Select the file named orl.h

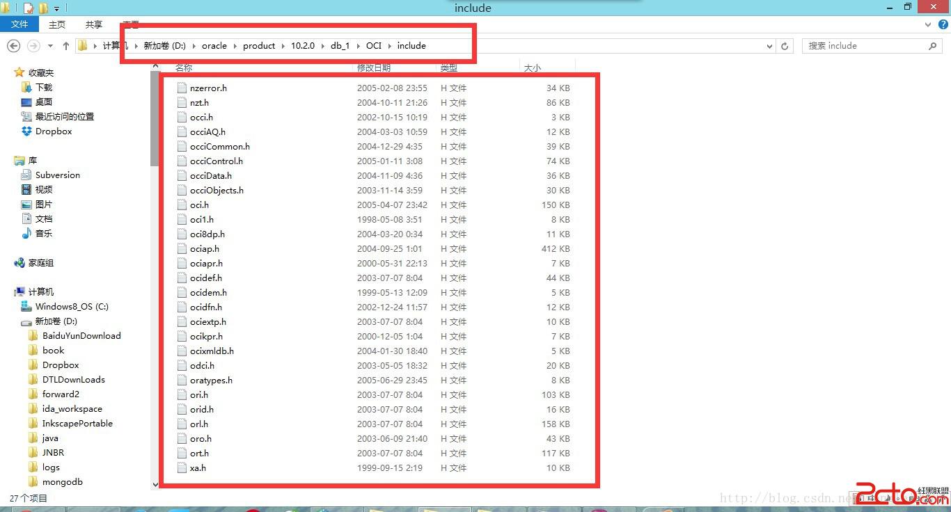[x=199, y=424]
